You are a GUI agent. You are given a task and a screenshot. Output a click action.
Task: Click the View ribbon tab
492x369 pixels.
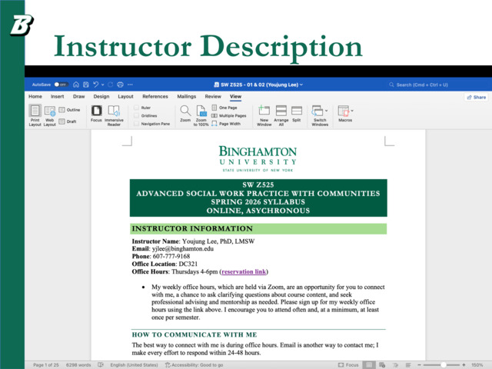tap(236, 96)
